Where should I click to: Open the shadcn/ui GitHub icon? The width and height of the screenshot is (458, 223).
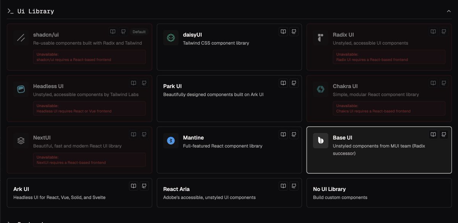tap(123, 32)
